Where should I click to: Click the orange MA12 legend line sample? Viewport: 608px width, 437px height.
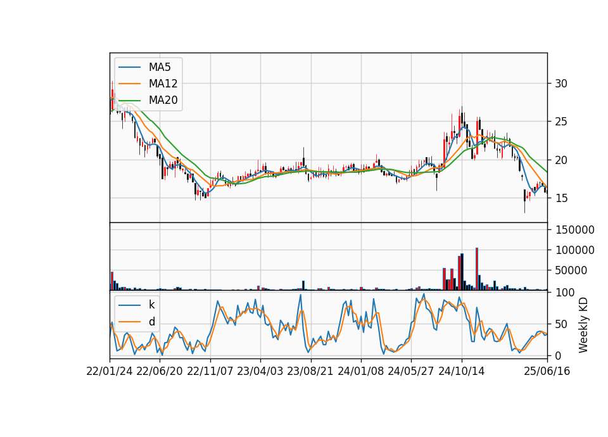coord(129,84)
